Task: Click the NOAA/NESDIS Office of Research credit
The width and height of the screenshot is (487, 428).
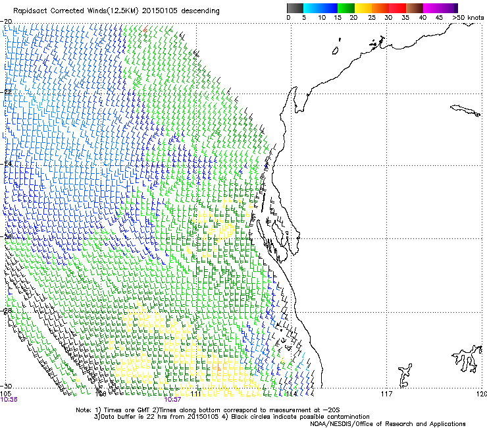Action: (388, 424)
